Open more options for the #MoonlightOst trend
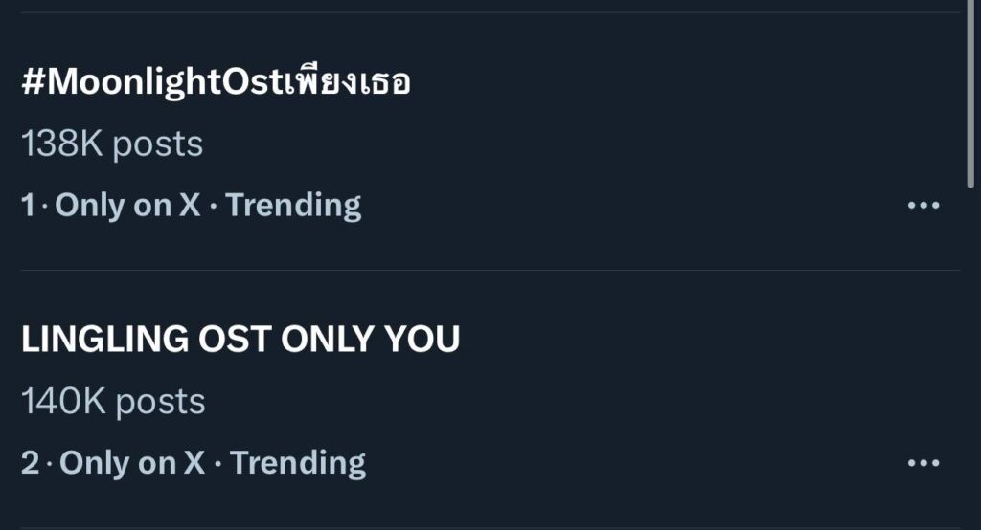The height and width of the screenshot is (530, 981). click(923, 206)
